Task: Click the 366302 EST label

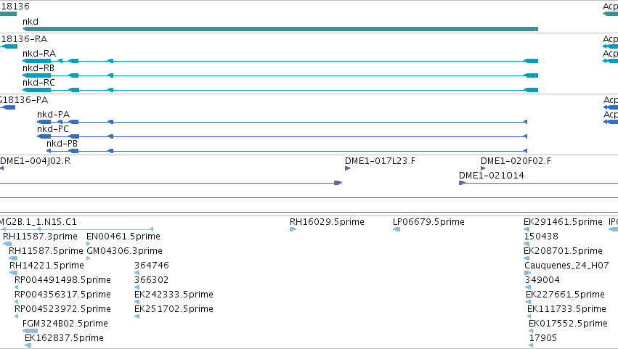Action: (152, 280)
